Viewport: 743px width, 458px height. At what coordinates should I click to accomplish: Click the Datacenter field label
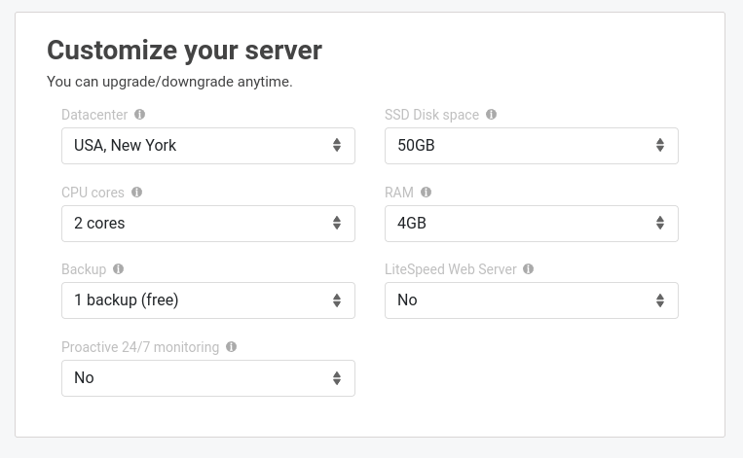click(x=94, y=115)
